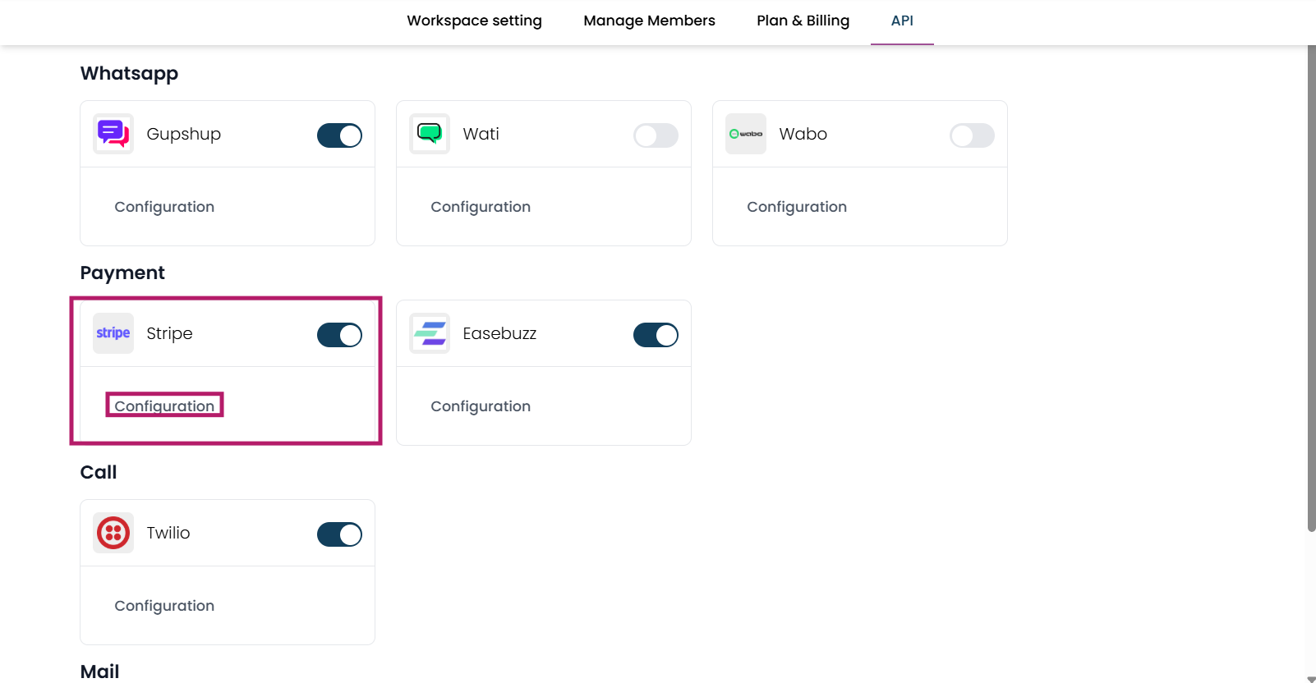Open Easebuzz Configuration link
This screenshot has height=683, width=1316.
(481, 406)
